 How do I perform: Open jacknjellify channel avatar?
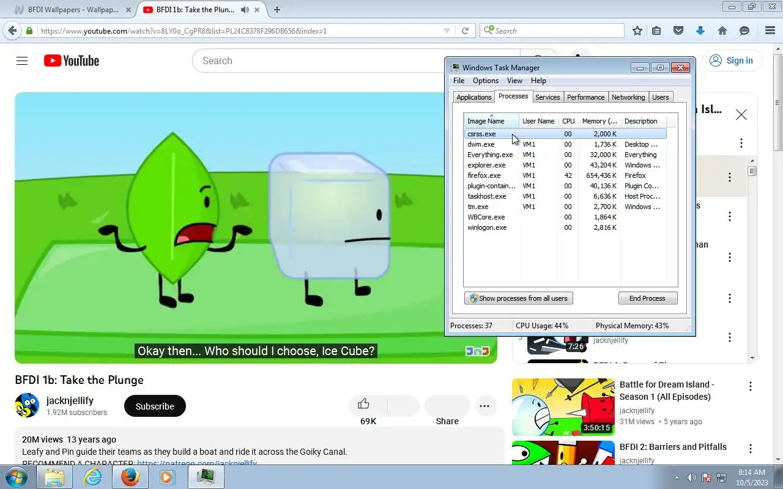(x=27, y=405)
